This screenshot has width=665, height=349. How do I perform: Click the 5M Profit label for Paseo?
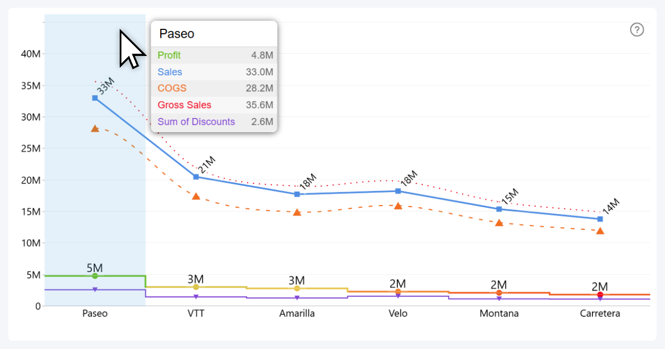click(x=95, y=268)
